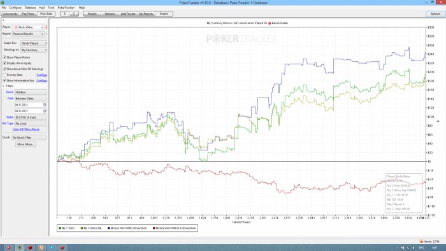The image size is (446, 251).
Task: Open the File menu
Action: [4, 8]
